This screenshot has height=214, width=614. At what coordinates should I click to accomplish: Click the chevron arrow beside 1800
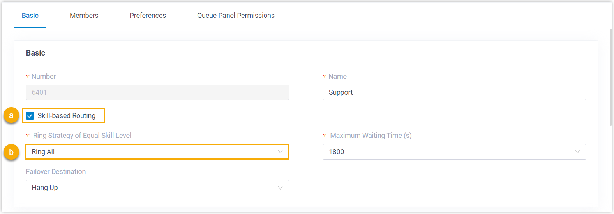(577, 152)
